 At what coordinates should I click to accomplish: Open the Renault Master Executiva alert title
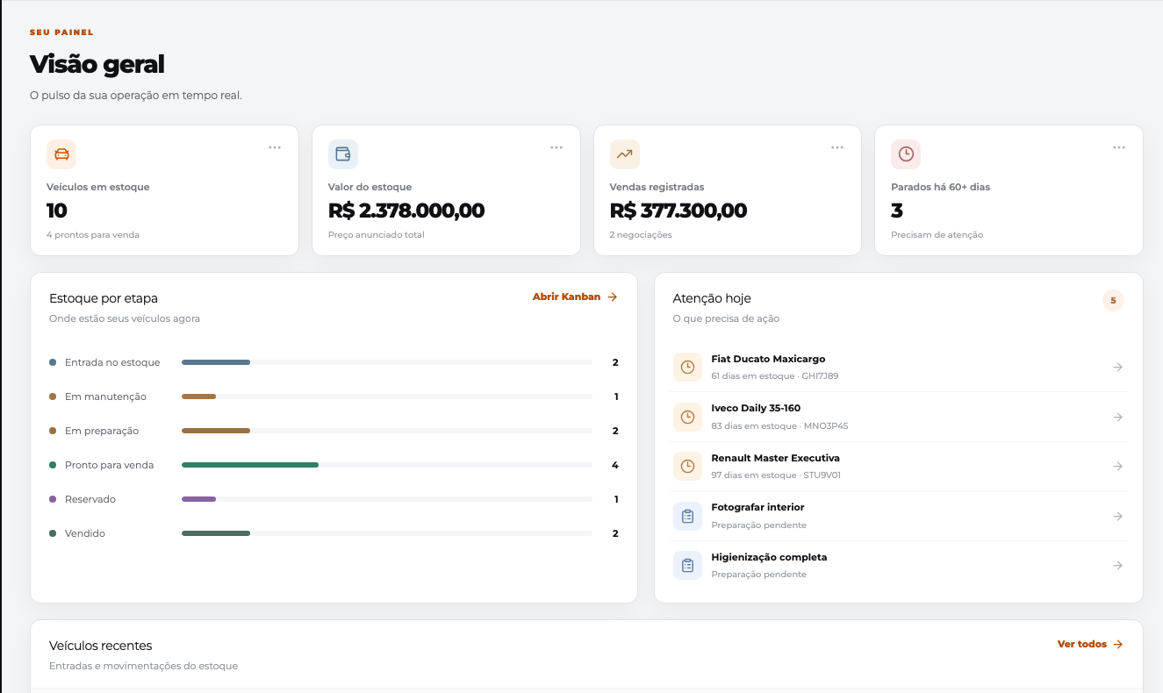pyautogui.click(x=775, y=458)
